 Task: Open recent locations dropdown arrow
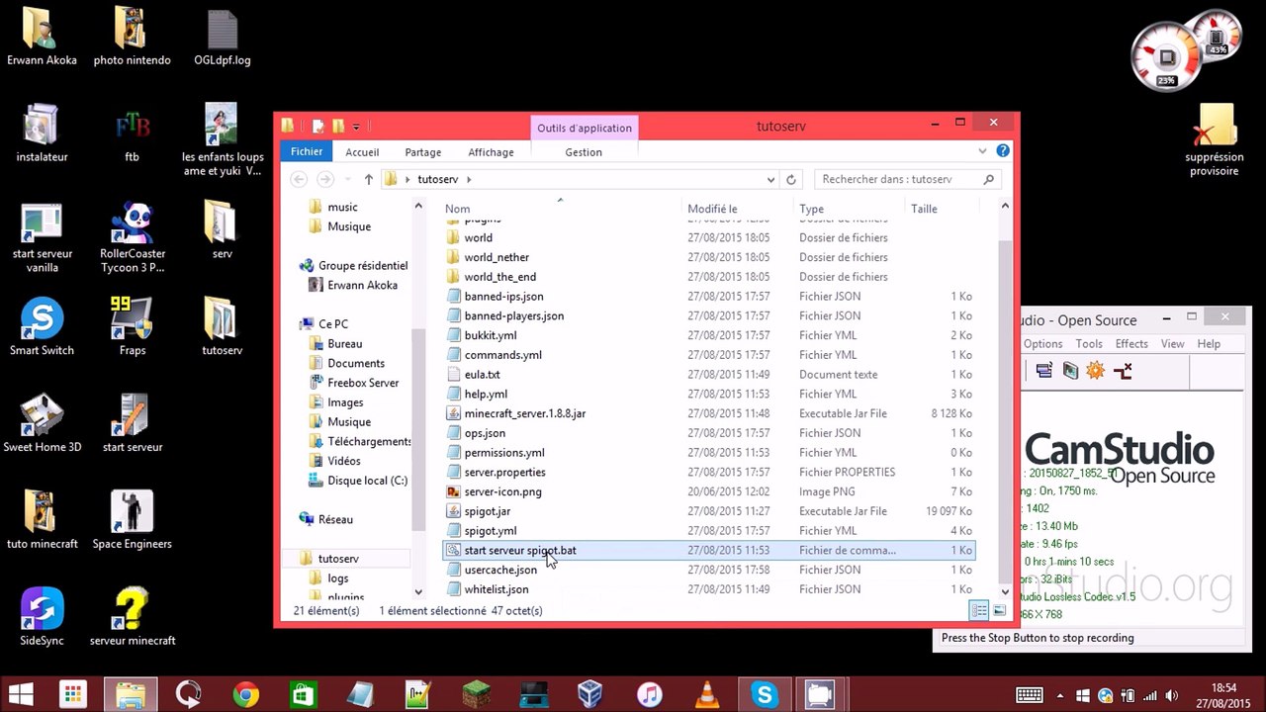[347, 180]
